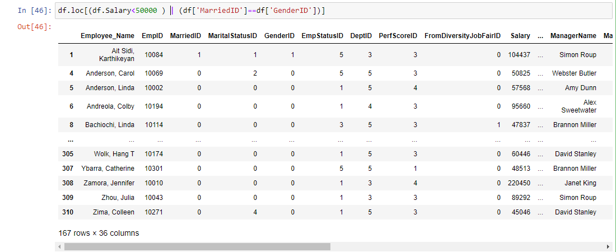Click row index 308

click(68, 183)
